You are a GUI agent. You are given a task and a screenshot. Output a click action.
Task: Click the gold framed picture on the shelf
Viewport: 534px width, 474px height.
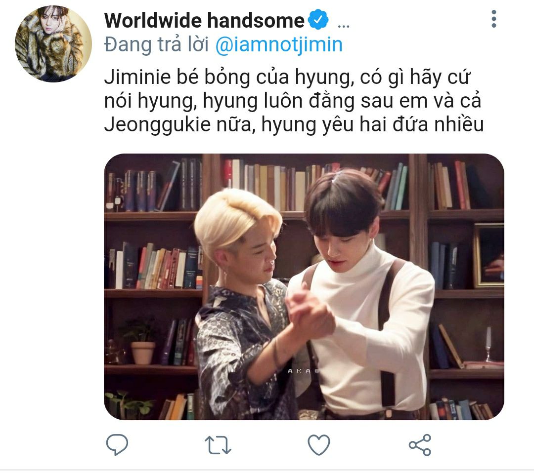pos(489,256)
